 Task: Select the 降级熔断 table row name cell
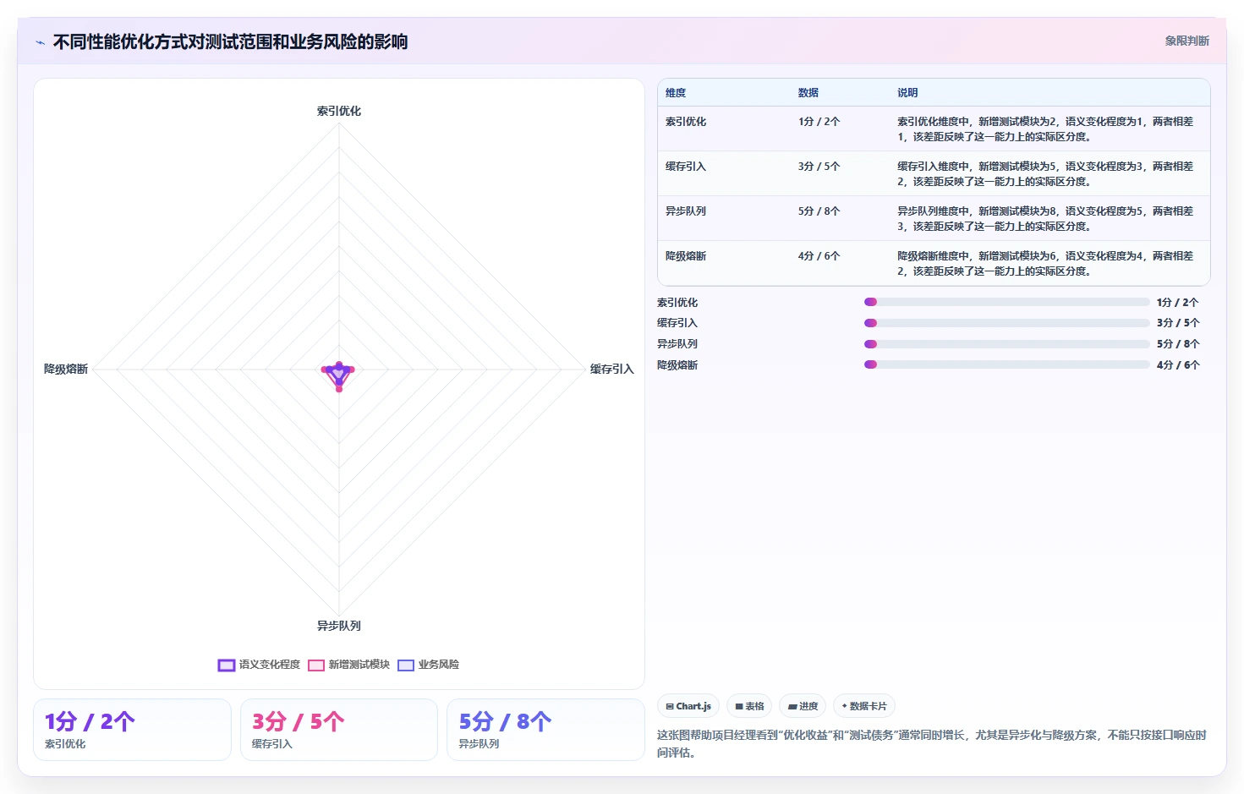[x=686, y=256]
